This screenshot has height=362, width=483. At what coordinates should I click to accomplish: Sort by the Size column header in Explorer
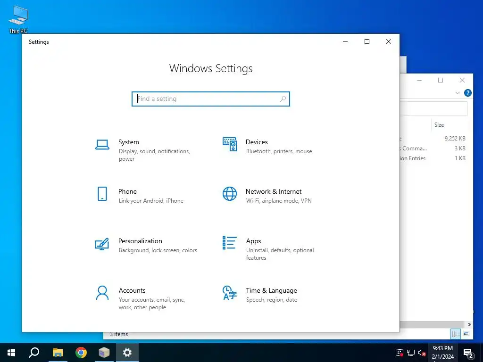pyautogui.click(x=450, y=124)
